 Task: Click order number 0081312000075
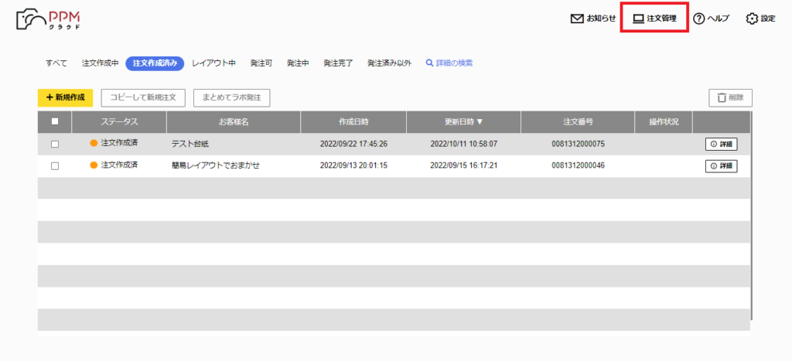coord(579,144)
